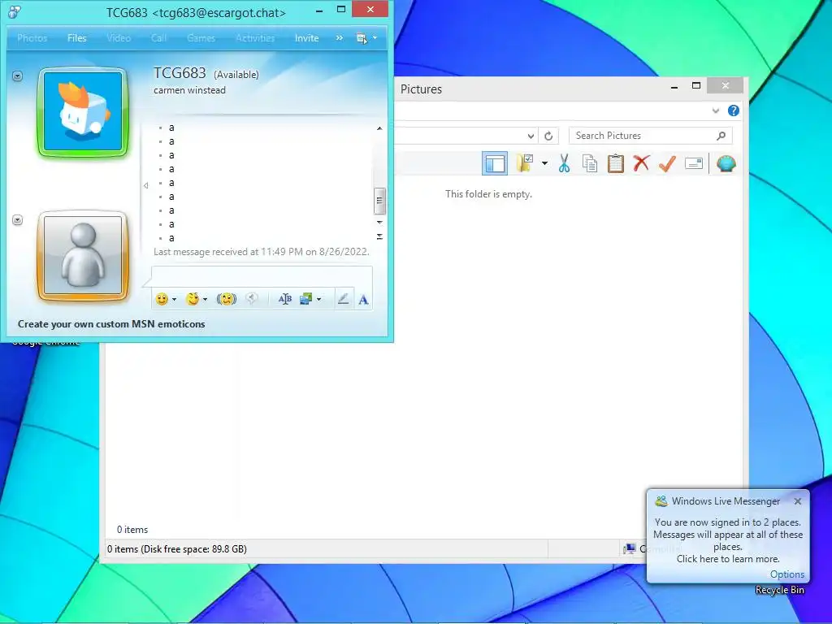
Task: Close the Windows Live Messenger notification
Action: point(798,501)
